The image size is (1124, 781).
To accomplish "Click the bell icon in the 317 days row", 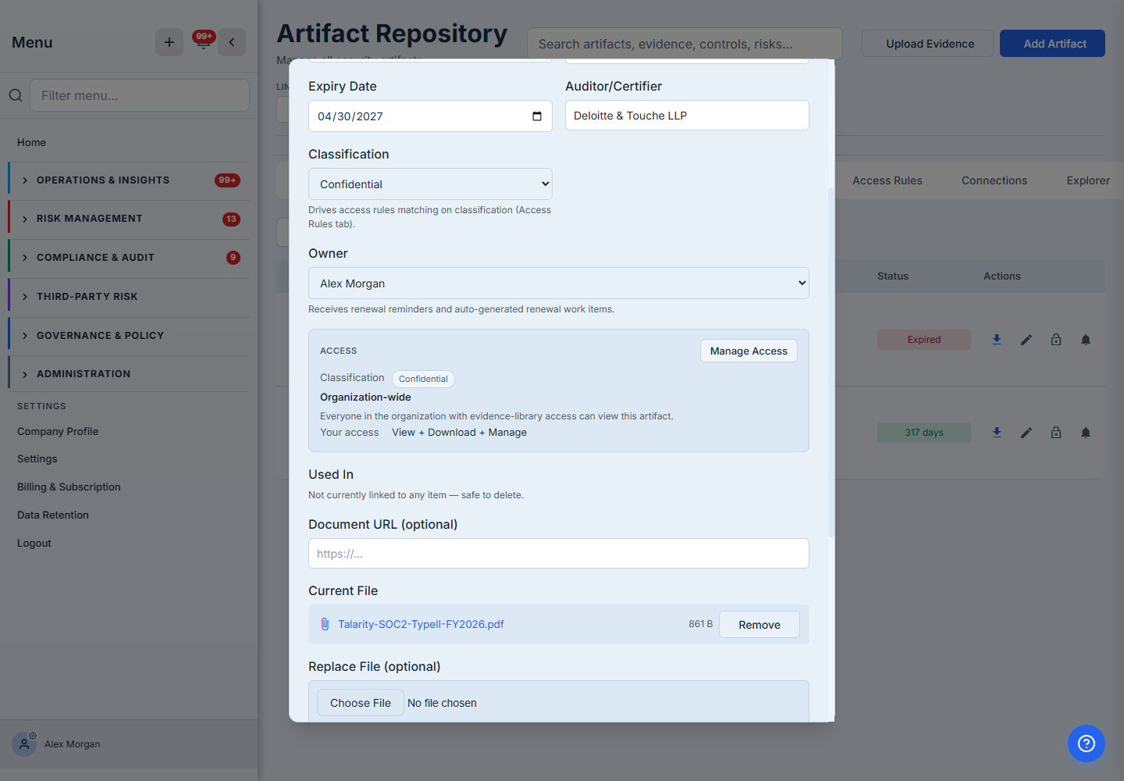I will (x=1086, y=433).
